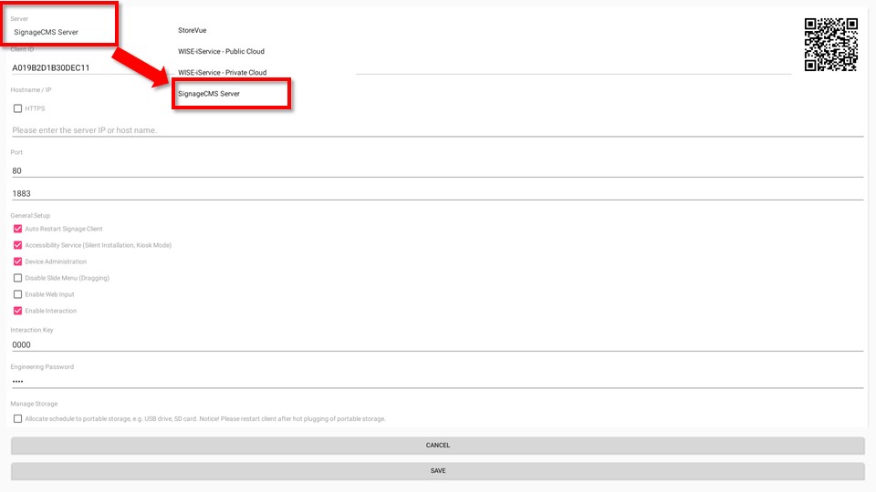Enable allocate schedule to portable storage

click(17, 419)
